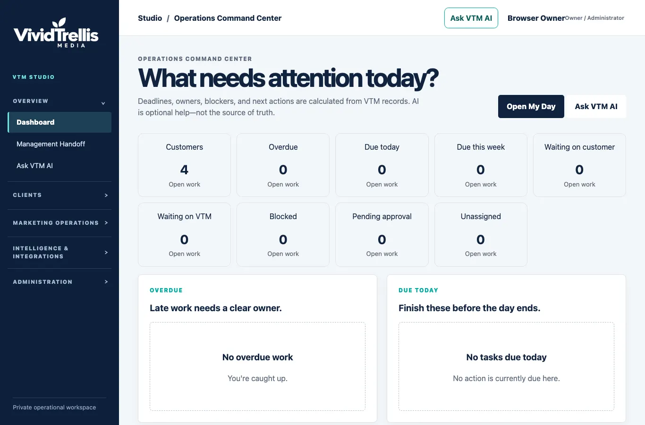Open the Waiting on VTM card
645x425 pixels.
[184, 235]
